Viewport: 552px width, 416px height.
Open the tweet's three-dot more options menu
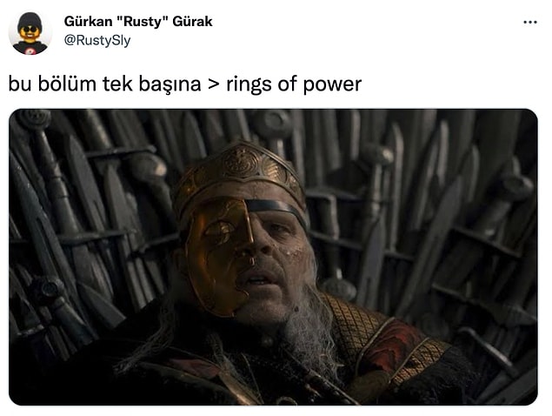point(530,22)
